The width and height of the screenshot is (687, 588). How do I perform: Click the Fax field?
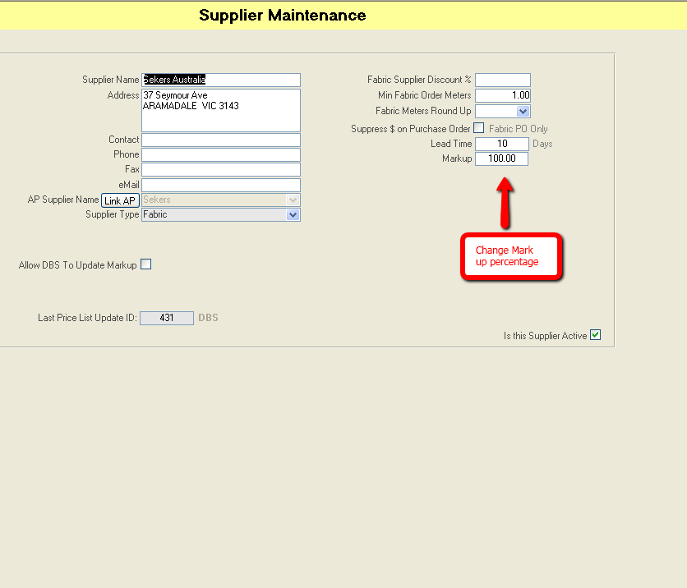click(x=220, y=169)
